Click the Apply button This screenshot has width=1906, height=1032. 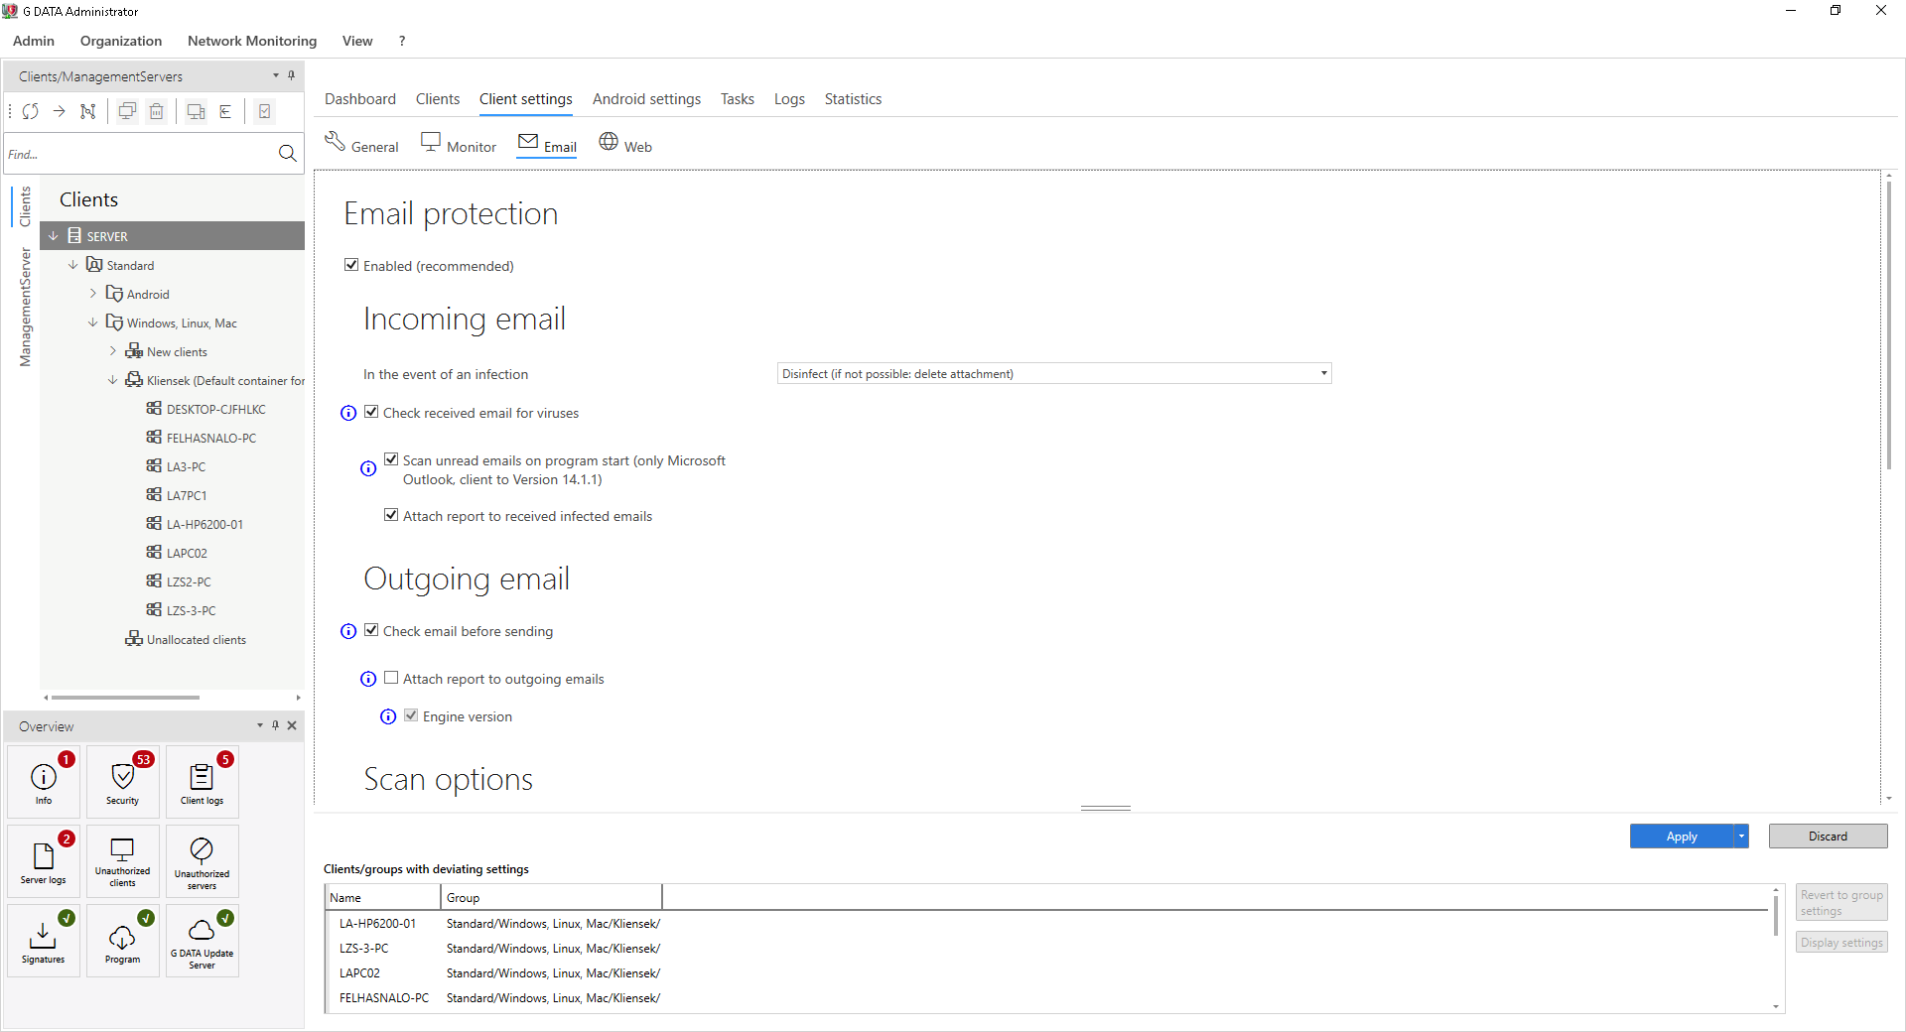point(1682,837)
